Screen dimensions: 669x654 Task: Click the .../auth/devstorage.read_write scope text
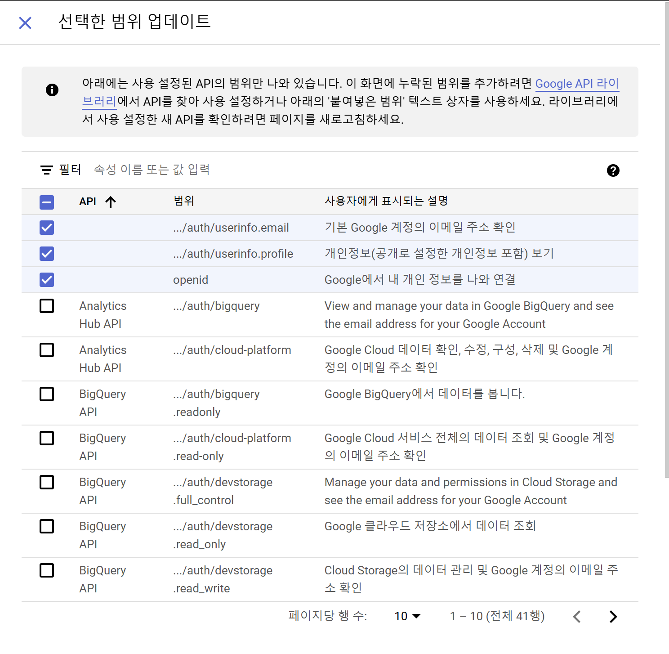[x=223, y=579]
